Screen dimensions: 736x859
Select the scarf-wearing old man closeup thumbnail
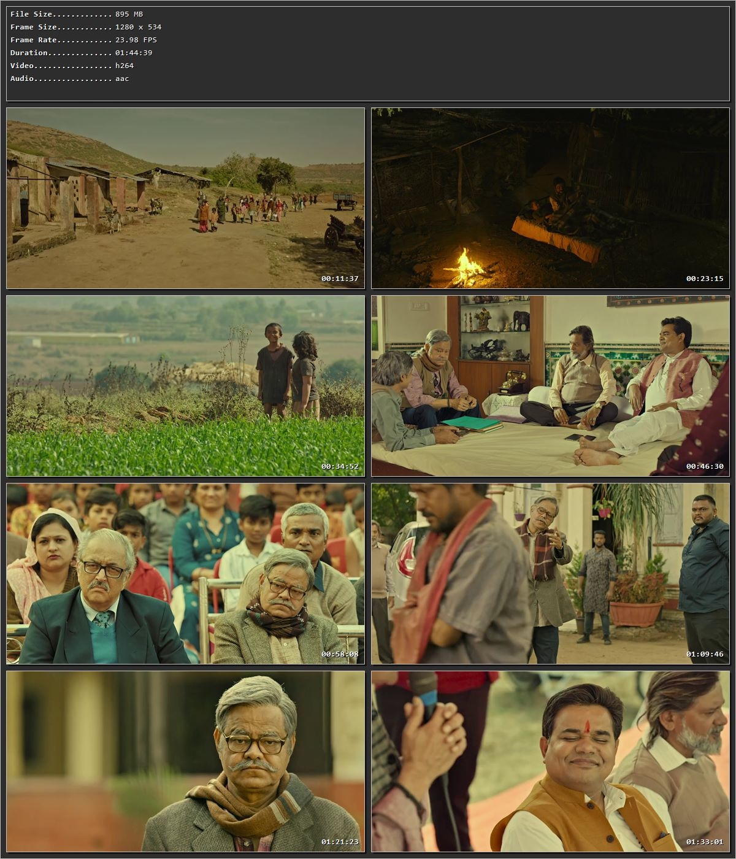click(184, 761)
